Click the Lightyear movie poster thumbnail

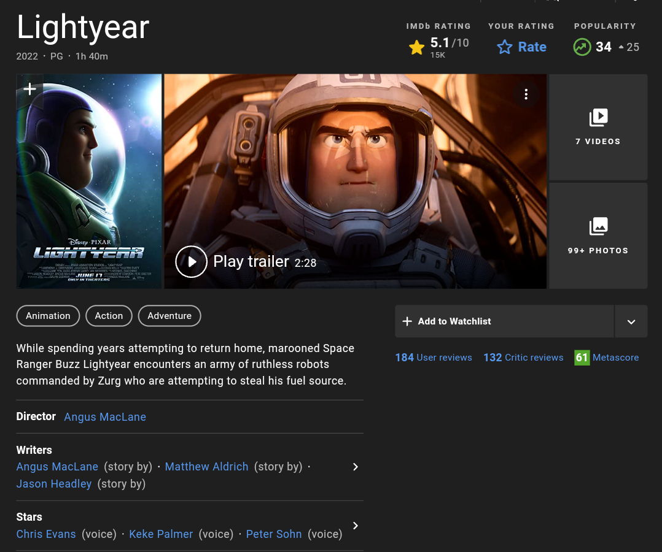pyautogui.click(x=89, y=182)
